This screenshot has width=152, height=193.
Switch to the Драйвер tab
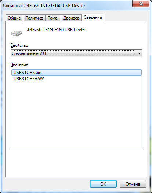(x=71, y=18)
